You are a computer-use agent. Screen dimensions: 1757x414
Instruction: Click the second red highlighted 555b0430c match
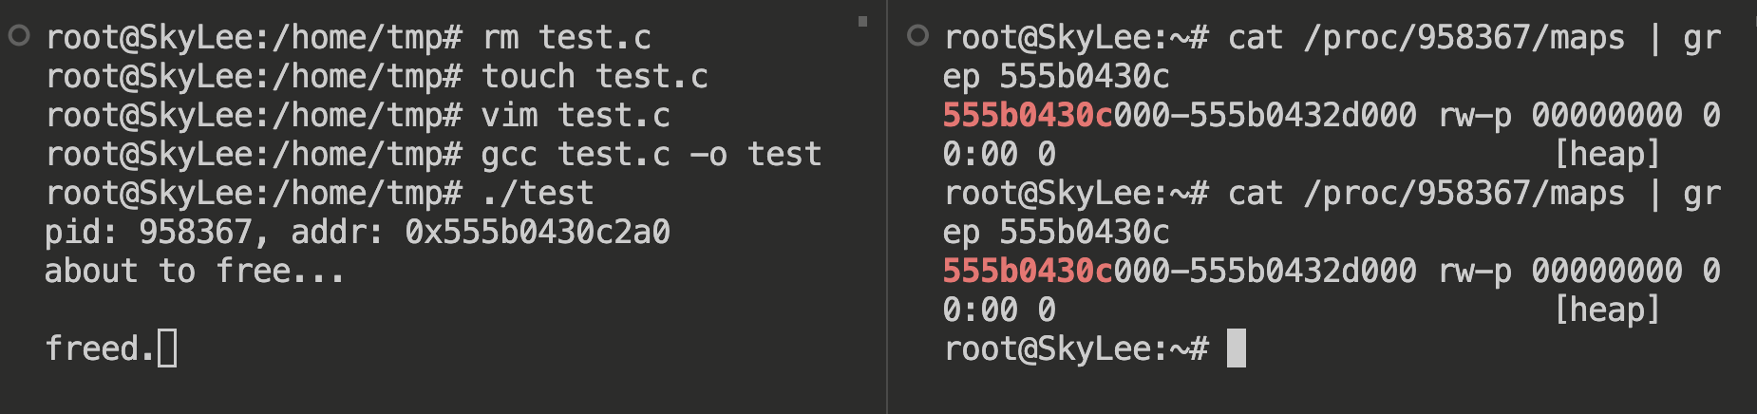1028,272
